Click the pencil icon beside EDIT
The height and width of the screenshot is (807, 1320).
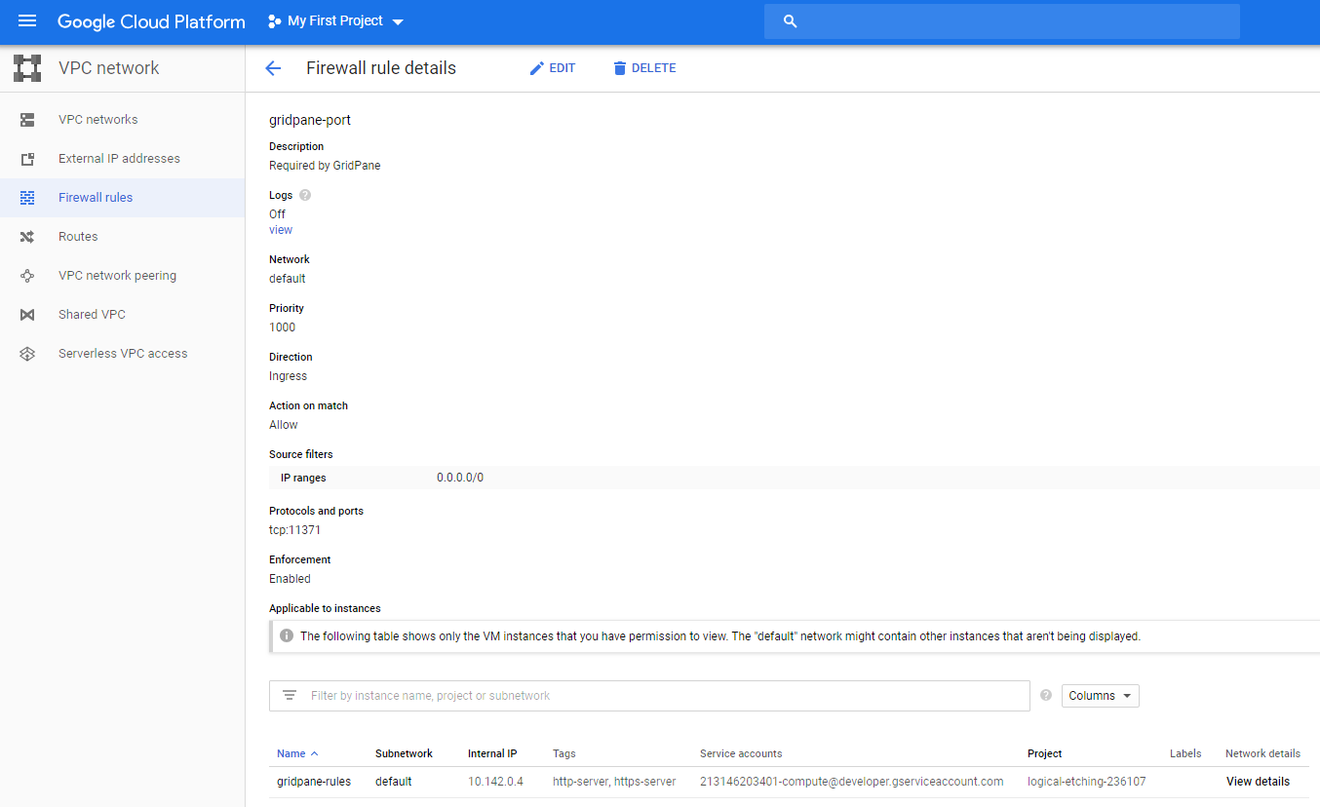pos(536,68)
